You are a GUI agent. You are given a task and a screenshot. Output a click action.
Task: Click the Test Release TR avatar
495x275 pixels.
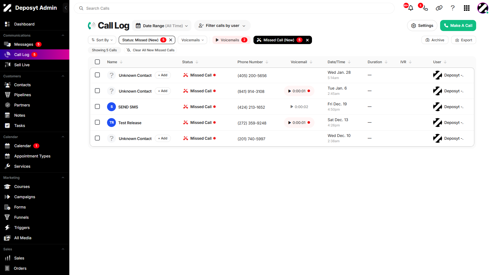click(111, 123)
